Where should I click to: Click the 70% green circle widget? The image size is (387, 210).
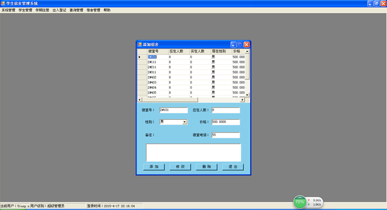click(299, 202)
